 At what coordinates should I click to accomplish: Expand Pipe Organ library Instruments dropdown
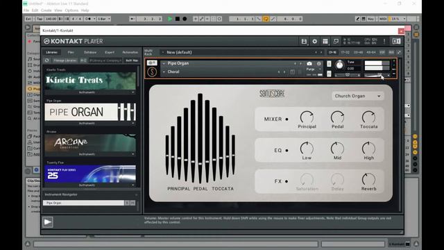coord(89,124)
